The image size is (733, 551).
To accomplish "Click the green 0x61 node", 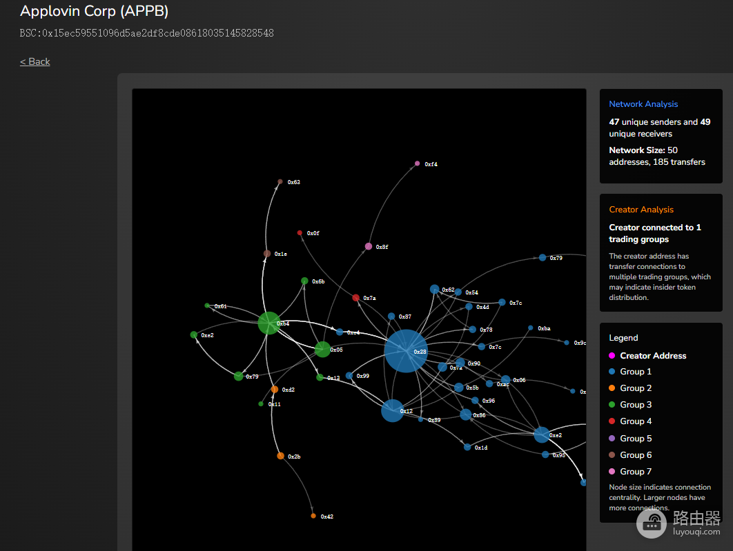I will pyautogui.click(x=207, y=305).
